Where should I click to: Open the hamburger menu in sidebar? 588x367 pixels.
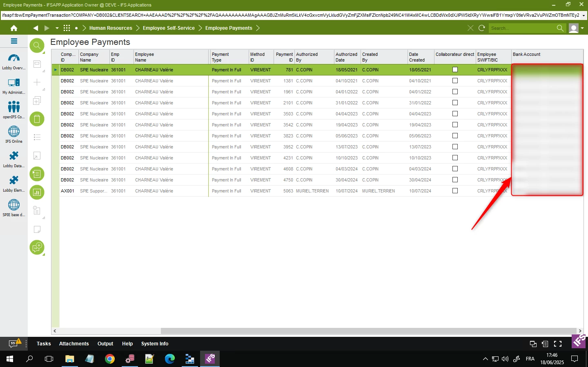tap(14, 41)
